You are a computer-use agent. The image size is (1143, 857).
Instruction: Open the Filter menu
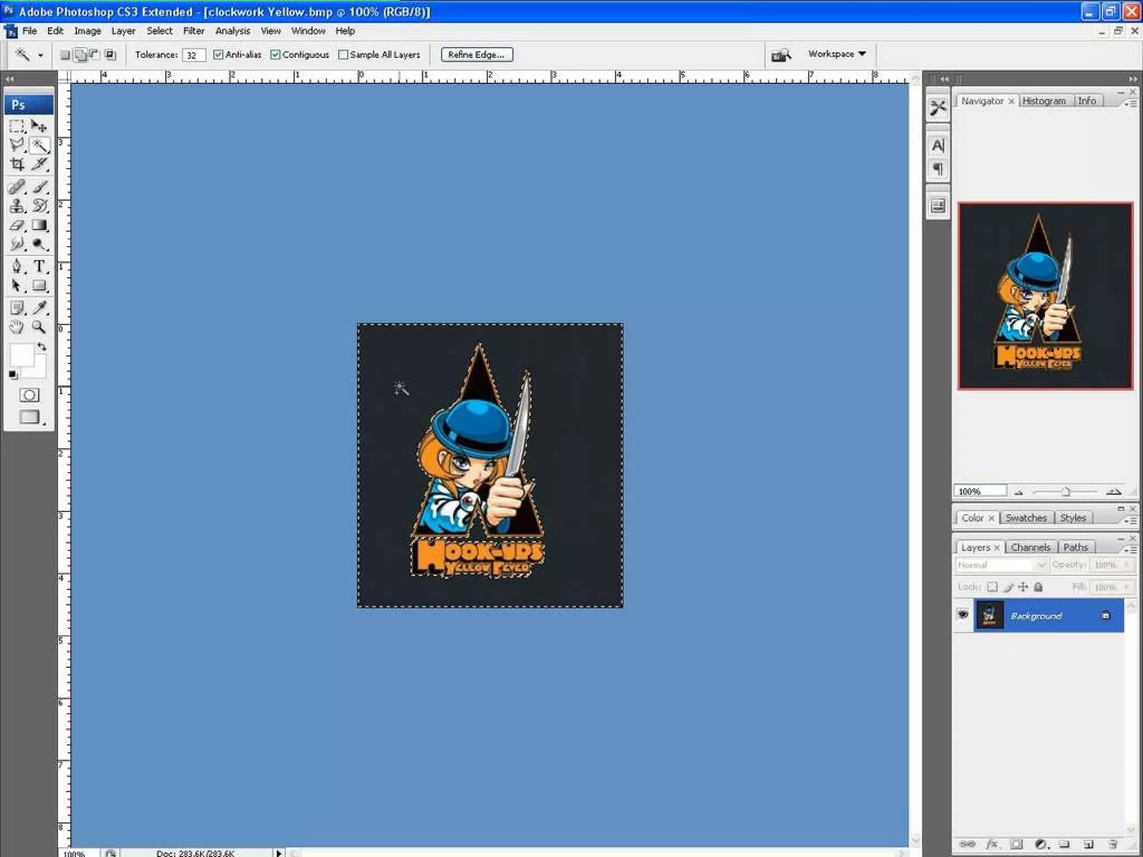[194, 31]
